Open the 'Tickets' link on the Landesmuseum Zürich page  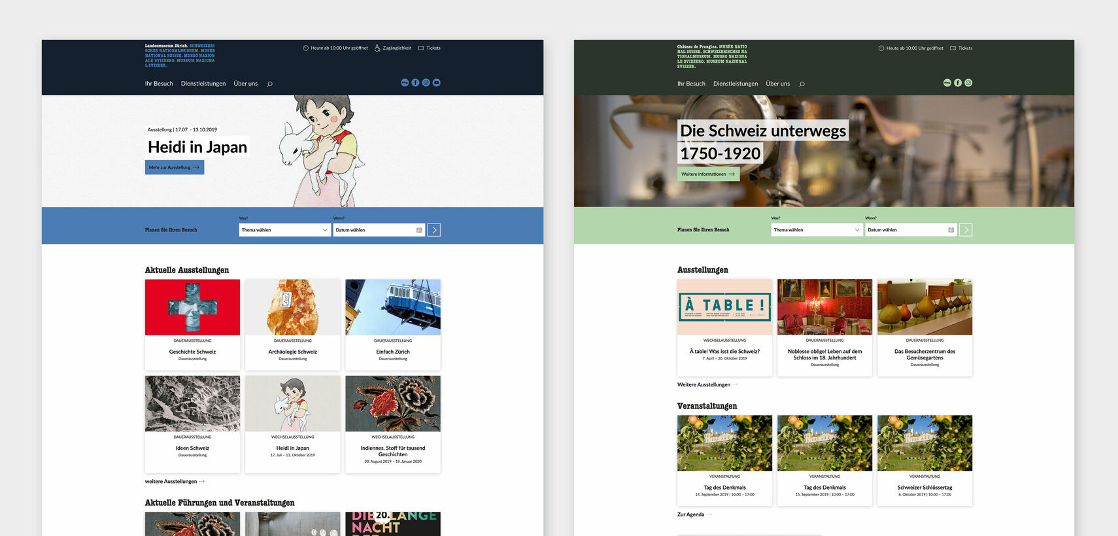pos(433,48)
